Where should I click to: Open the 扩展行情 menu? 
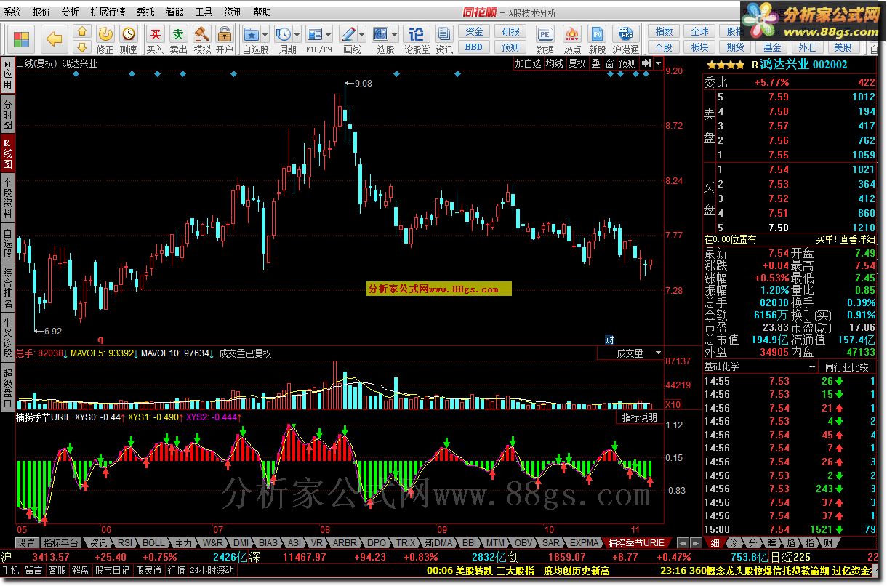pos(108,12)
